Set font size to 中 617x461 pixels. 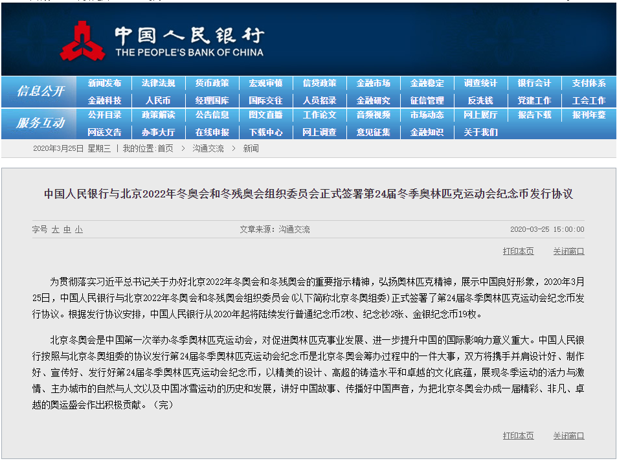[x=67, y=229]
